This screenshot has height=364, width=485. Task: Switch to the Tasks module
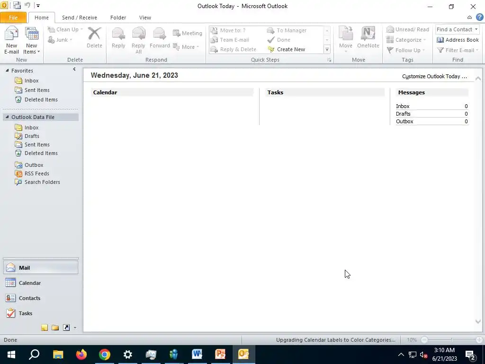pyautogui.click(x=41, y=313)
